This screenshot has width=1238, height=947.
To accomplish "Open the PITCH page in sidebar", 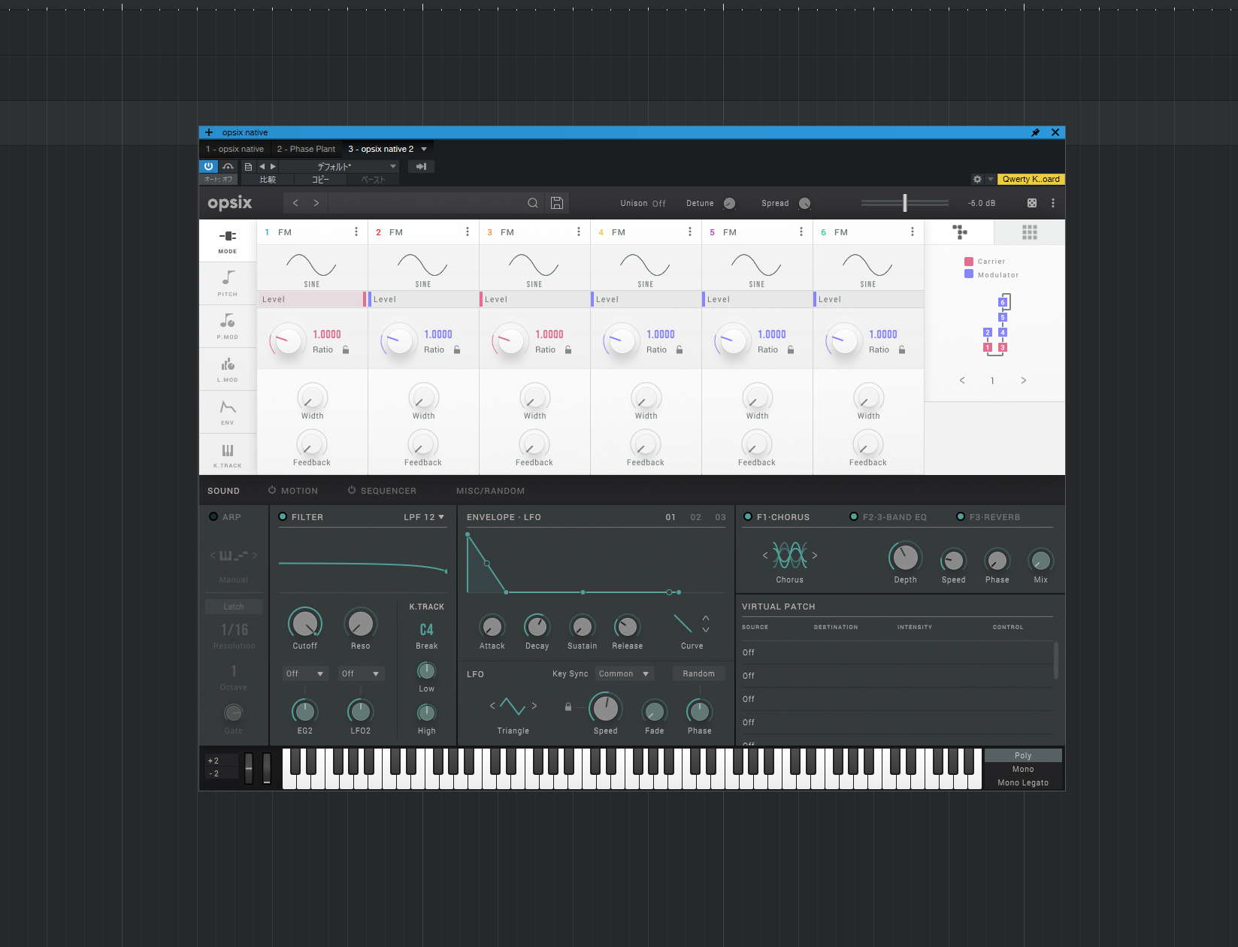I will point(228,283).
